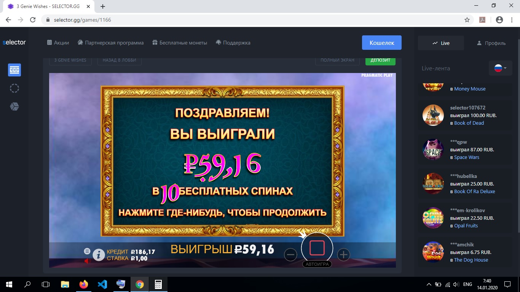Click the ***hubellka username

tap(464, 176)
